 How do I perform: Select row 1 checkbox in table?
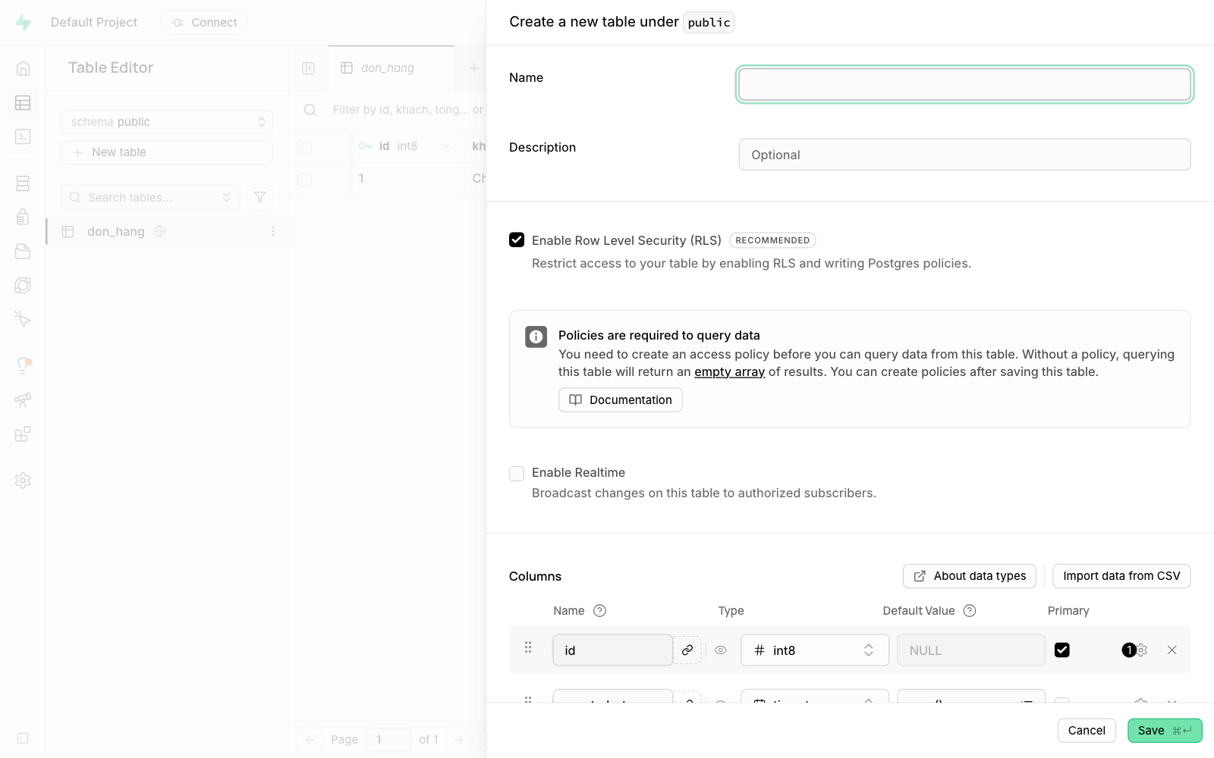(304, 180)
